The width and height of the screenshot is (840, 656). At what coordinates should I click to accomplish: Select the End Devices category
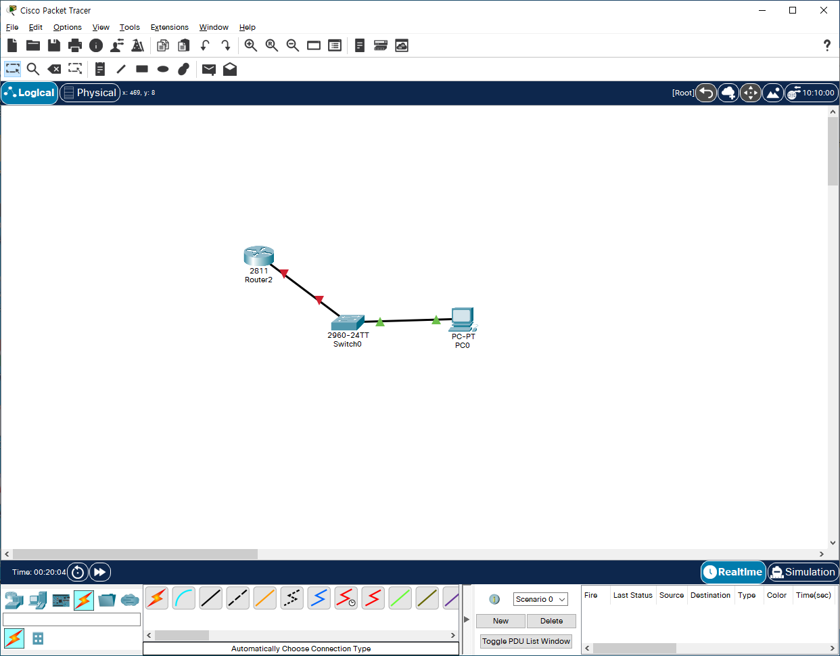pyautogui.click(x=38, y=600)
